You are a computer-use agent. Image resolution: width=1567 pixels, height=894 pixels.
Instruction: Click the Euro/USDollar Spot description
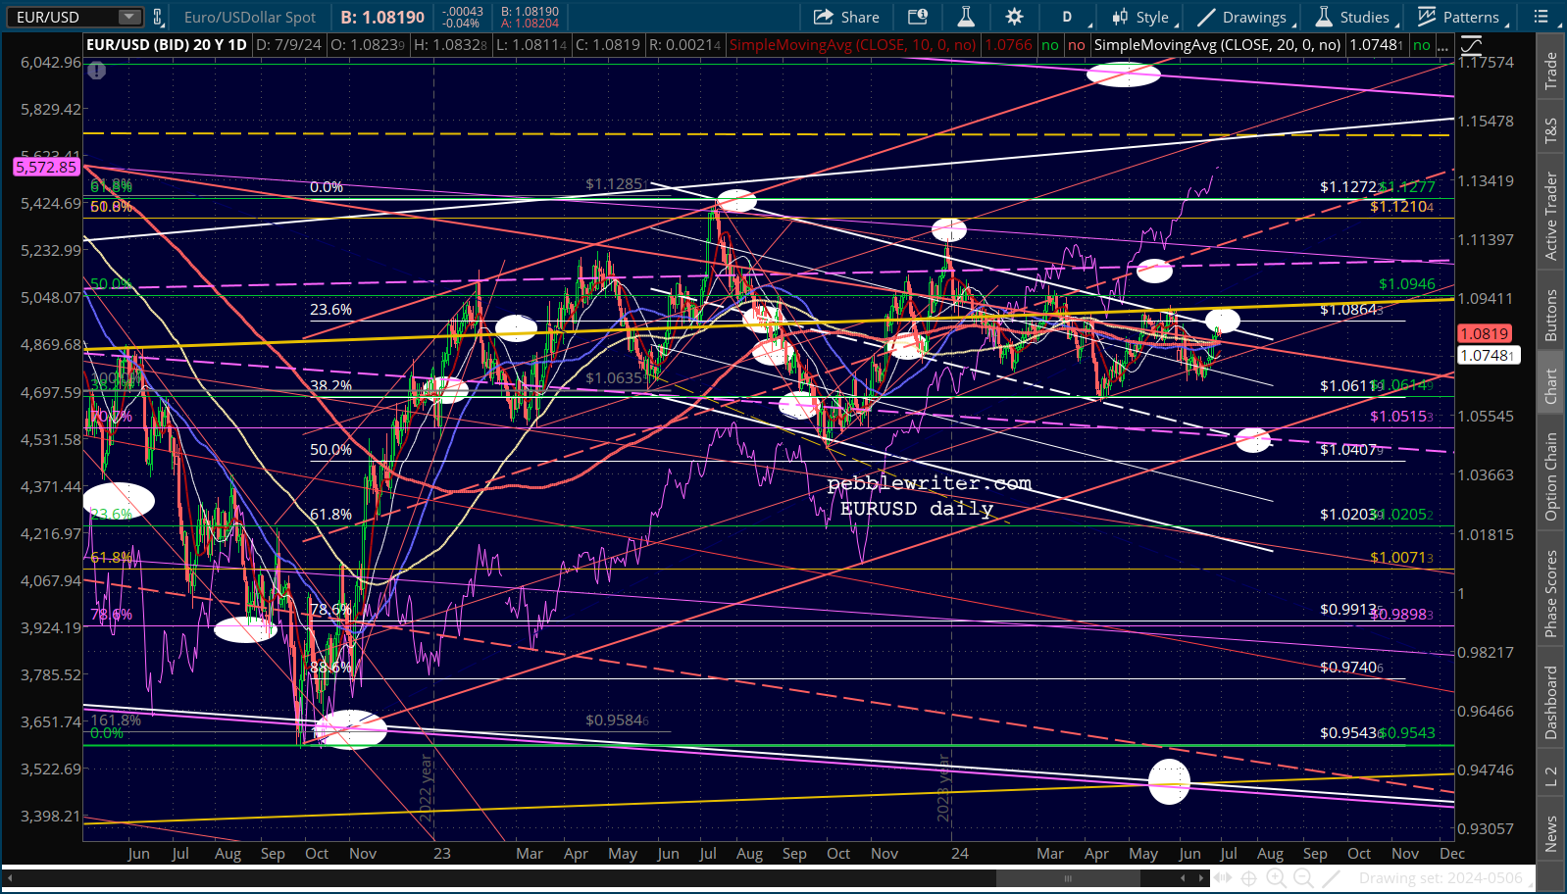tap(250, 17)
